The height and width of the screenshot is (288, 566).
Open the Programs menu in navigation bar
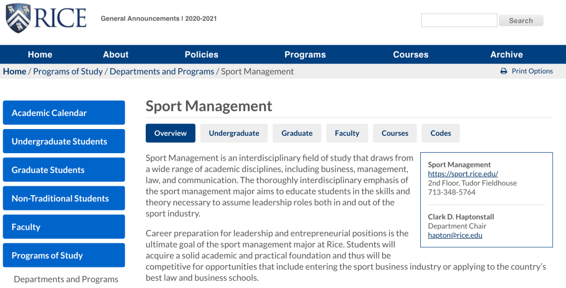click(x=305, y=55)
